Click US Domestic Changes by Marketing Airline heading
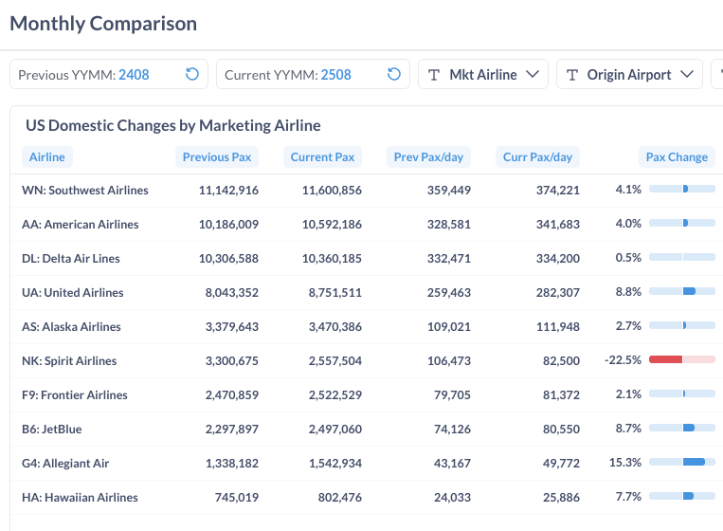 tap(173, 125)
